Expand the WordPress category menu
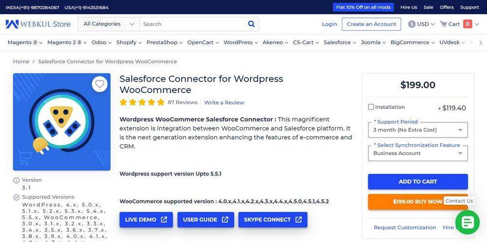This screenshot has height=242, width=487. click(x=241, y=42)
